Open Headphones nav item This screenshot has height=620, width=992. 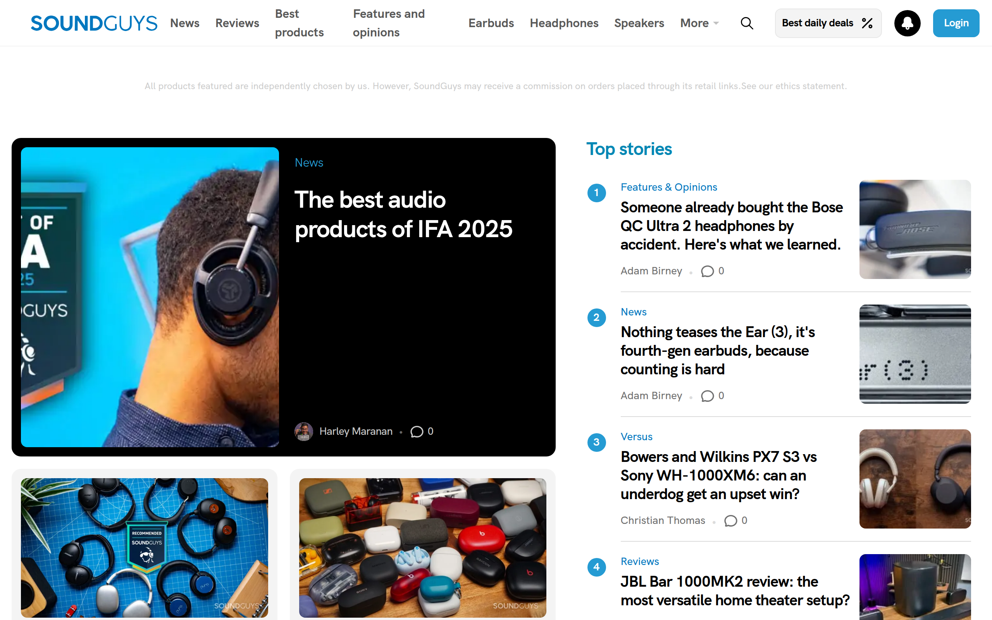point(564,23)
